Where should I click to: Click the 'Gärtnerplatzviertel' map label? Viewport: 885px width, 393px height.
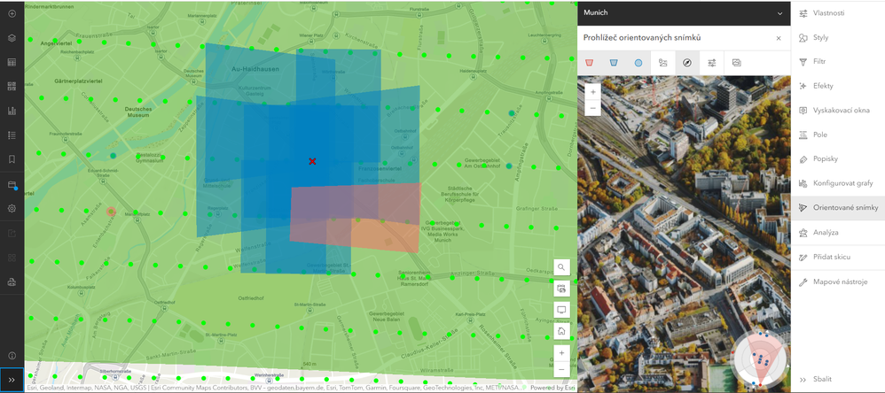(77, 81)
